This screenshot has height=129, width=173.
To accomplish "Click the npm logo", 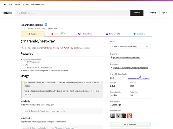I will click(x=8, y=13).
